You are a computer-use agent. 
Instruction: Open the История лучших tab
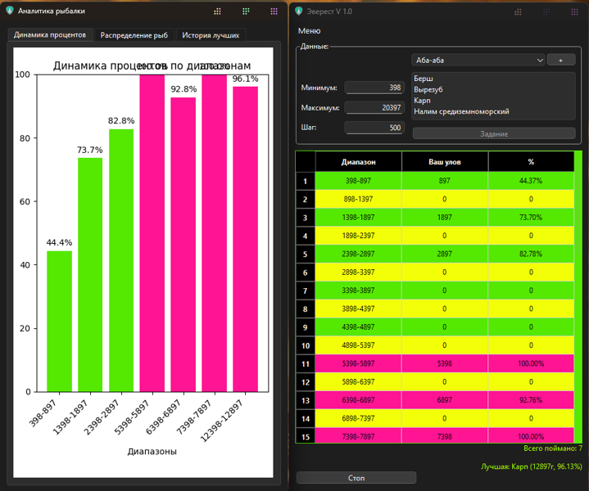(x=211, y=35)
